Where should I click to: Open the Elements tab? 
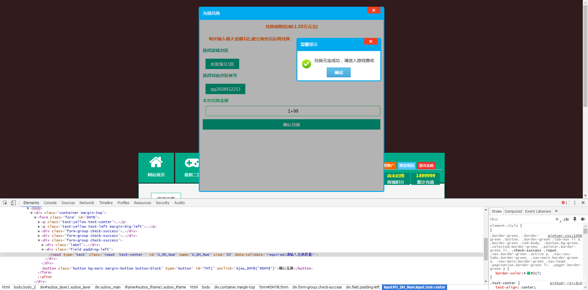pyautogui.click(x=31, y=203)
